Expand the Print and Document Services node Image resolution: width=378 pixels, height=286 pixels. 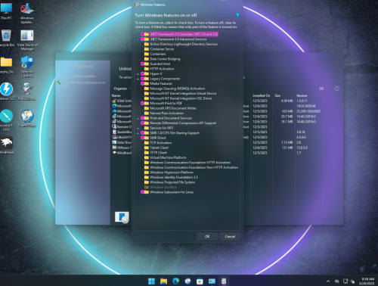click(x=138, y=118)
